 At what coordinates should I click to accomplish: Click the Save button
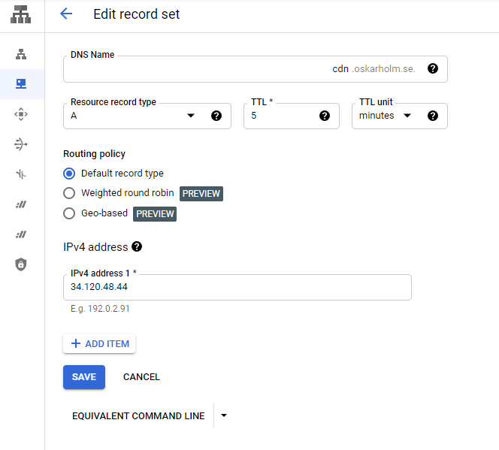(x=84, y=377)
